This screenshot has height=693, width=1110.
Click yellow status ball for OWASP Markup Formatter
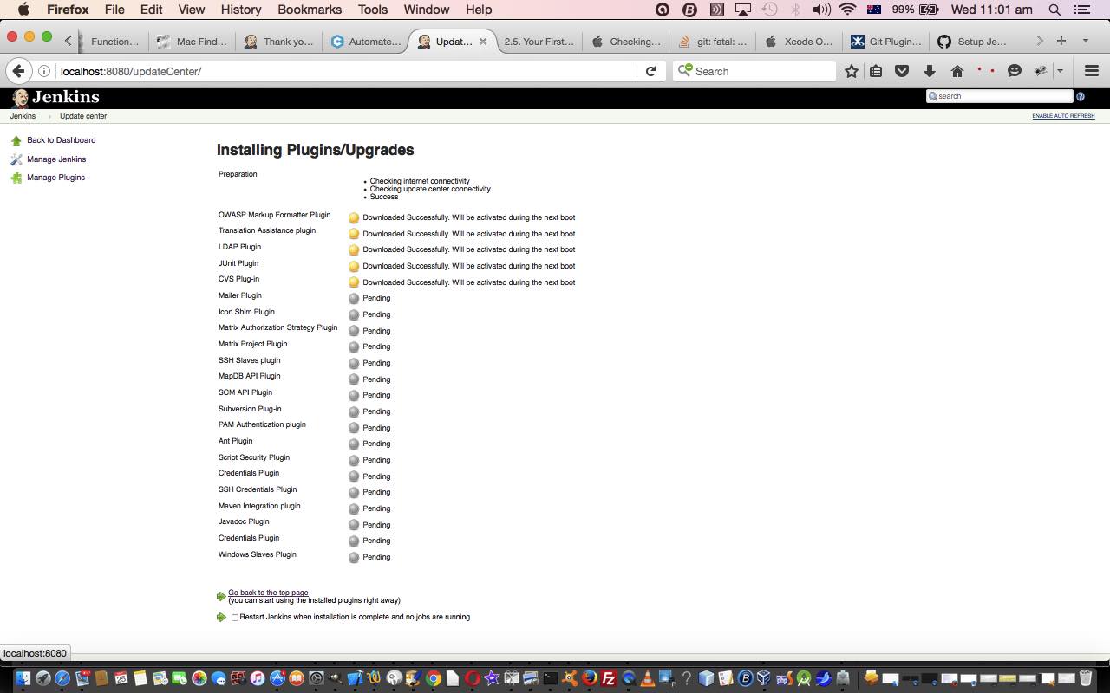pos(354,217)
